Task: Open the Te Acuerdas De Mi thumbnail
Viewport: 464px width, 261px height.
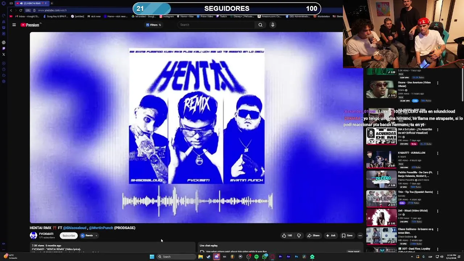Action: click(x=381, y=136)
